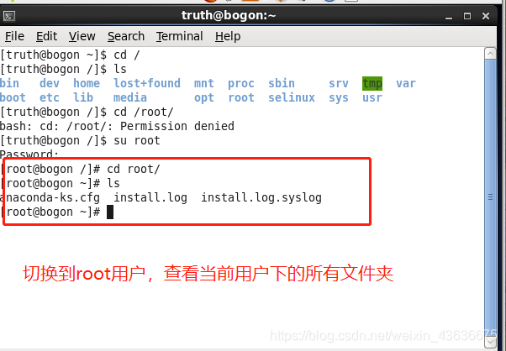Image resolution: width=506 pixels, height=351 pixels.
Task: Click the Permission denied error line
Action: (117, 126)
